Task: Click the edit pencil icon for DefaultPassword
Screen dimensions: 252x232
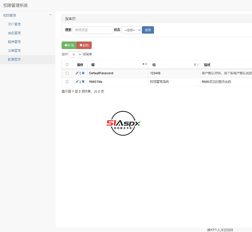Action: click(x=77, y=73)
